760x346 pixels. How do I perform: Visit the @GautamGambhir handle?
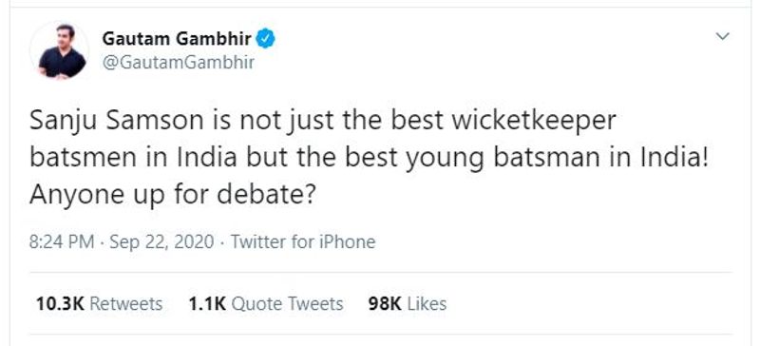[179, 63]
